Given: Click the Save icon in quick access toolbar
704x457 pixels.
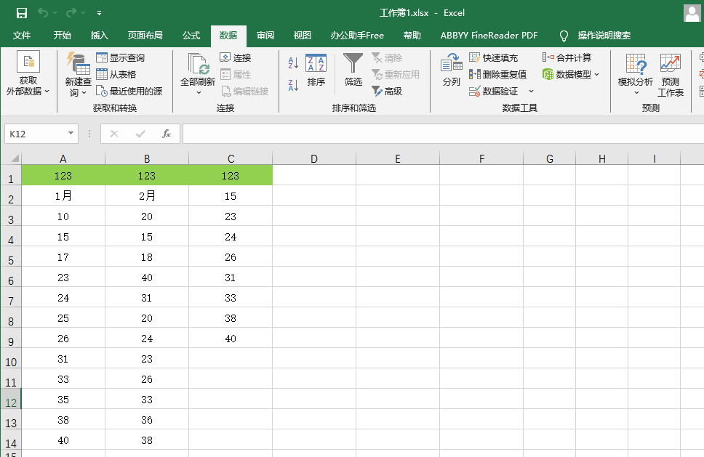Looking at the screenshot, I should coord(22,12).
